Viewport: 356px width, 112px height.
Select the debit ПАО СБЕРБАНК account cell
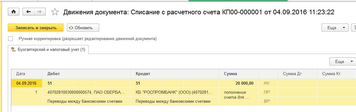87,92
